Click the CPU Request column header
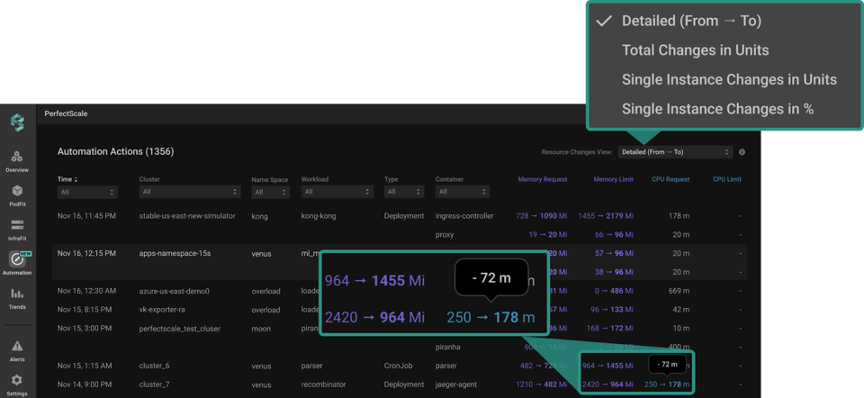The width and height of the screenshot is (864, 398). (x=670, y=179)
